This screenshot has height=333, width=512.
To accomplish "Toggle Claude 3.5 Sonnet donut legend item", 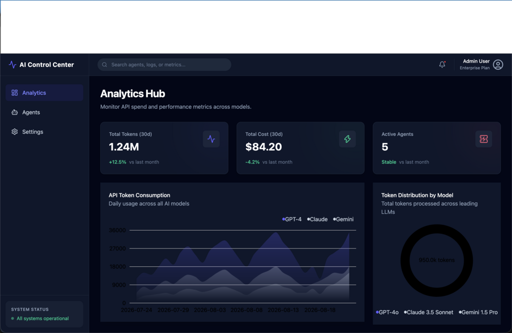I will [429, 313].
